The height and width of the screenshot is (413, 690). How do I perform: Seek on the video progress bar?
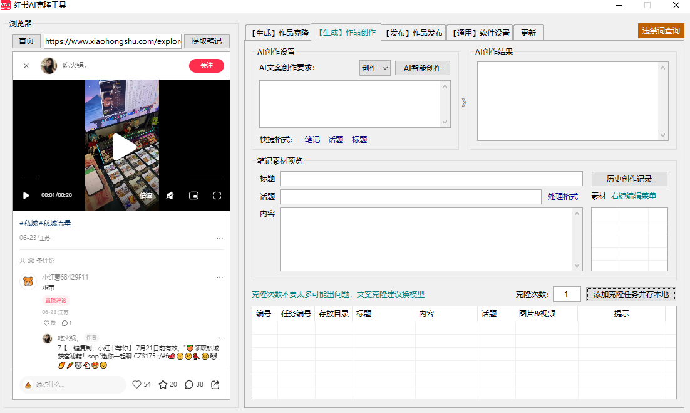click(121, 179)
